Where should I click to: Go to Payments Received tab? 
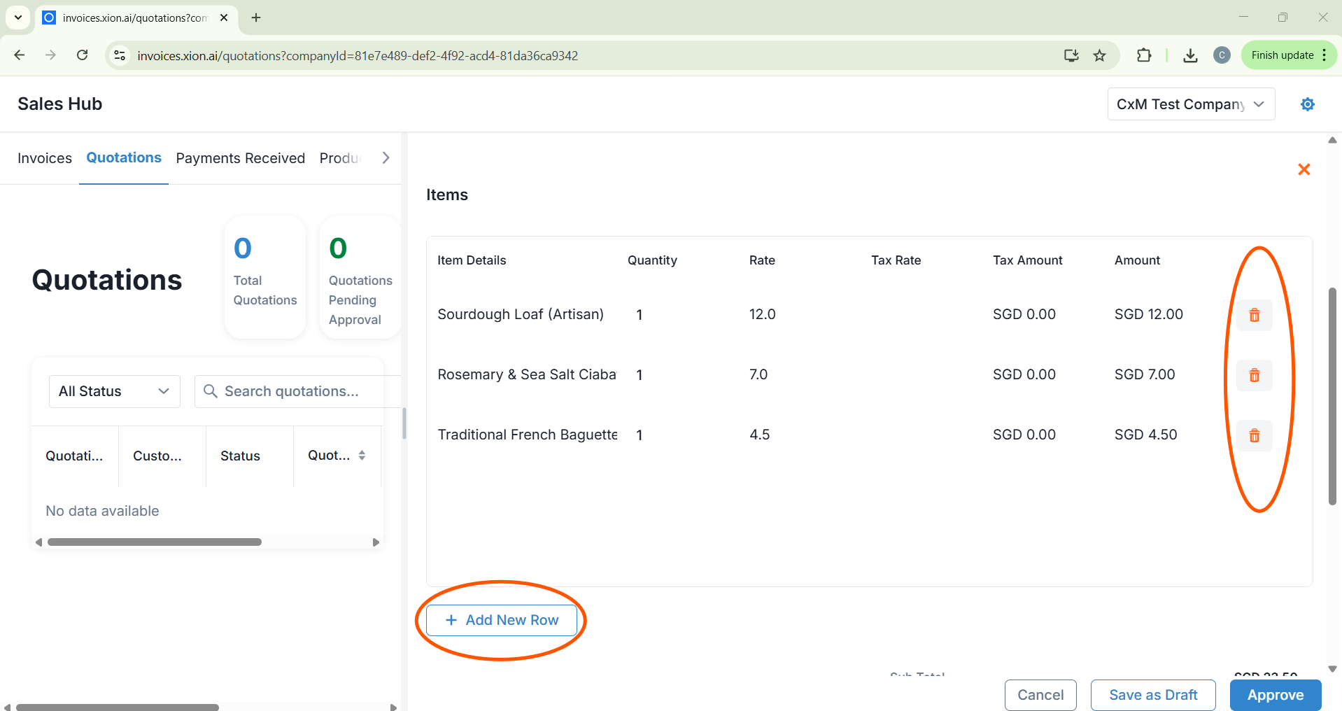240,158
